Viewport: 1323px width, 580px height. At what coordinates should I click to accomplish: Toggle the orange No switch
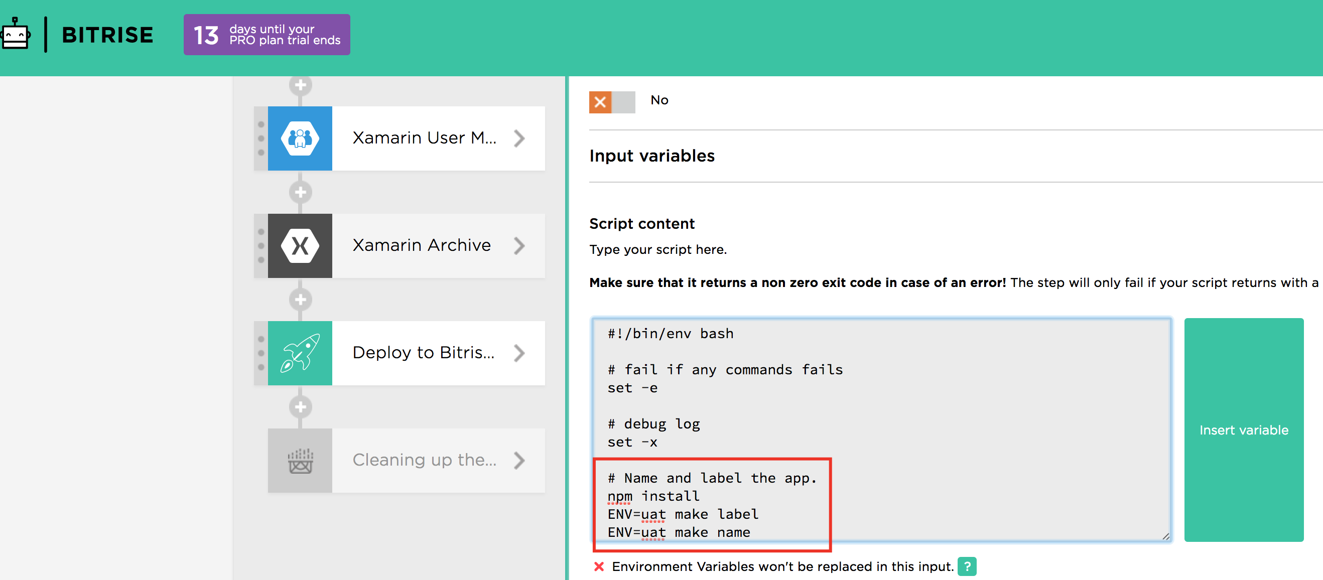click(x=612, y=102)
